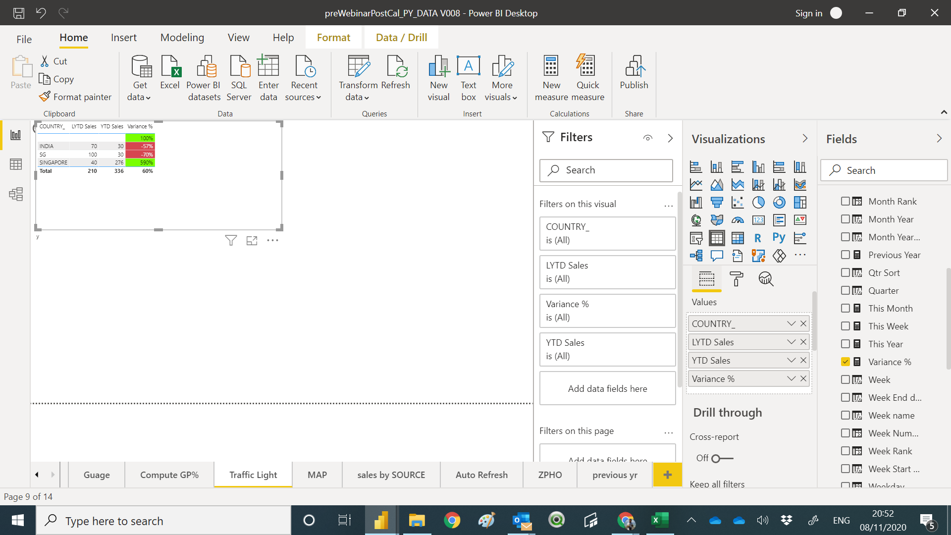Open the Analytics magnifier pane
Screen dimensions: 951x535
point(766,279)
